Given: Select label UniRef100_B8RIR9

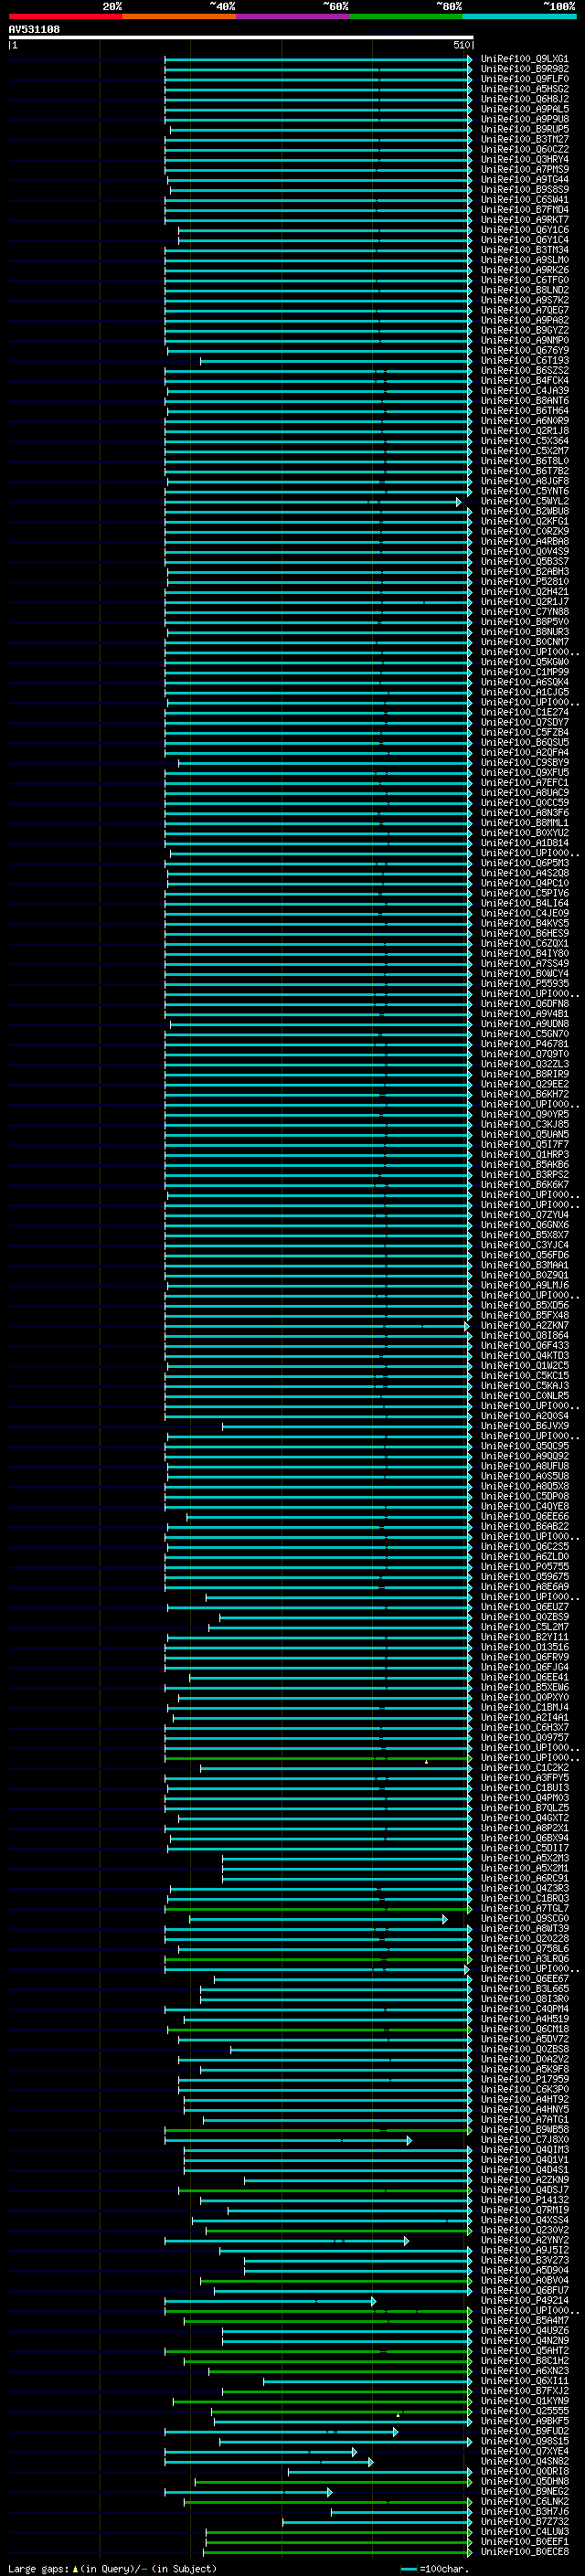Looking at the screenshot, I should [x=525, y=1074].
